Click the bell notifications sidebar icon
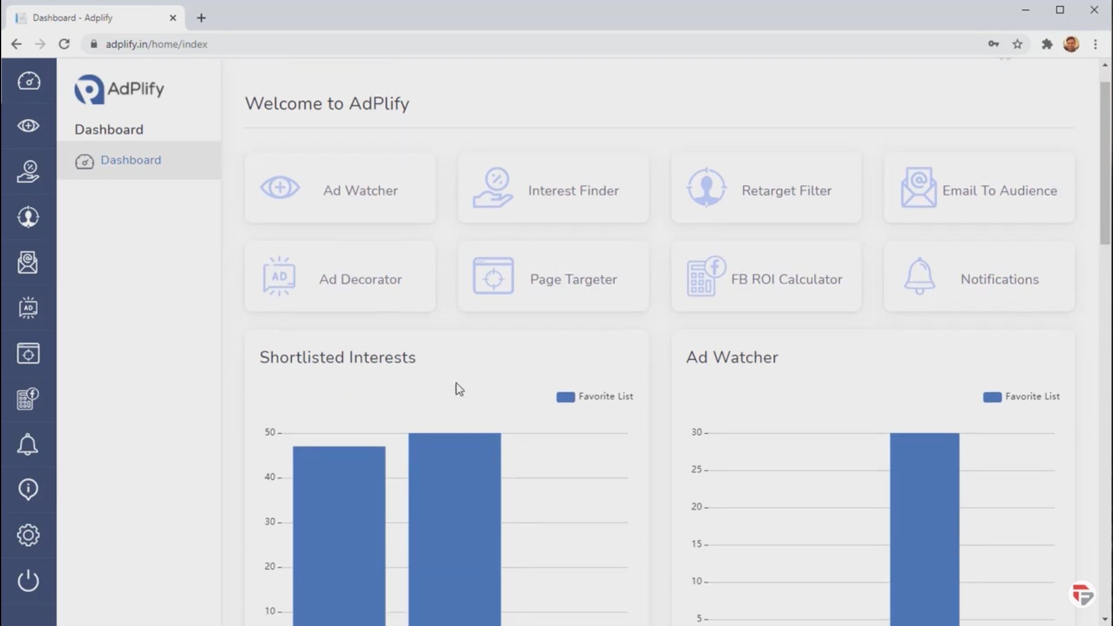 coord(28,445)
